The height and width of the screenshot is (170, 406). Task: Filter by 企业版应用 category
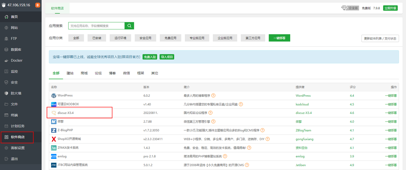tap(225, 38)
